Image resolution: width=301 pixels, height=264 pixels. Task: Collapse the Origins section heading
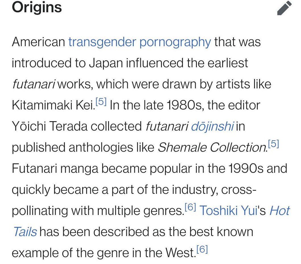pos(37,7)
